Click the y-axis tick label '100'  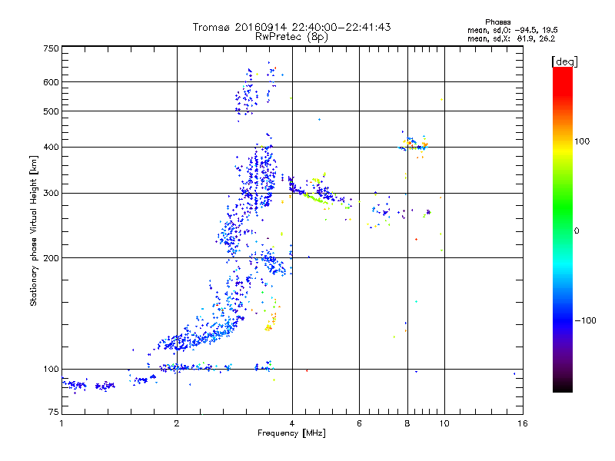pos(52,370)
